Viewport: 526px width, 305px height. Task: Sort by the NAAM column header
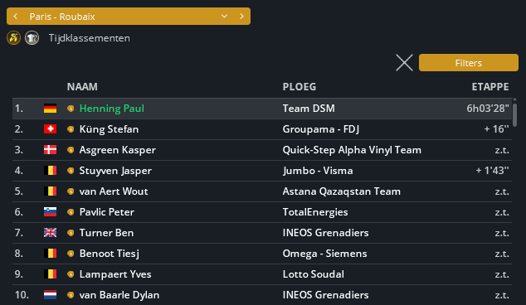tap(82, 87)
